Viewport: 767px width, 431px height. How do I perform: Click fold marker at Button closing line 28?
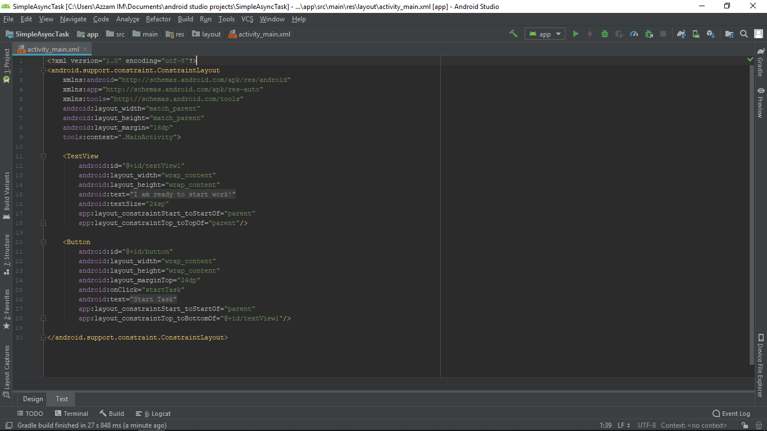[x=43, y=318]
